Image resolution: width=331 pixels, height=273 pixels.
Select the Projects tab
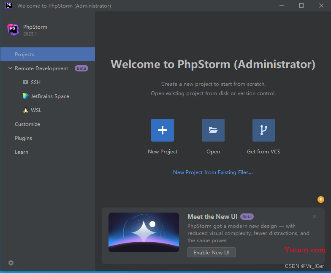tap(48, 54)
